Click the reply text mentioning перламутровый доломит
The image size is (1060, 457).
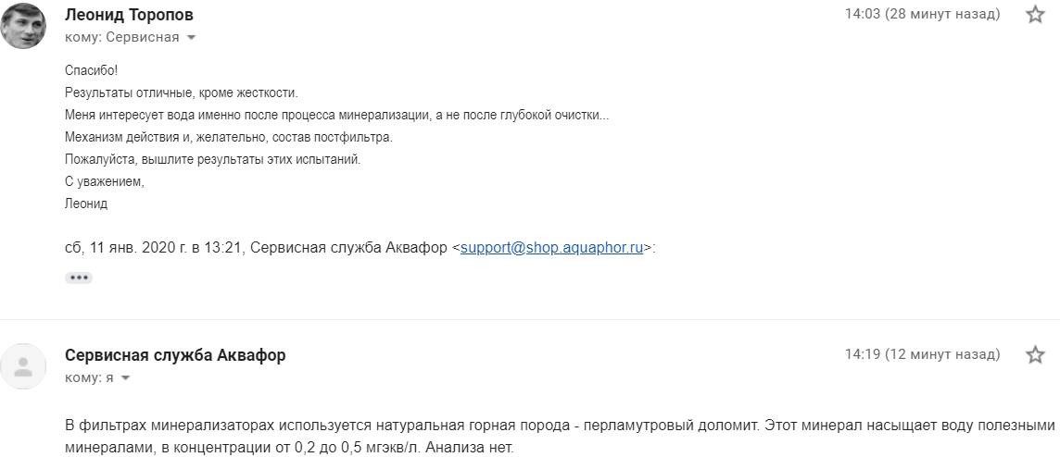click(556, 426)
